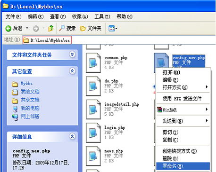The image size is (216, 172).
Task: Choose 使用 RTX 发送文件
Action: point(183,99)
